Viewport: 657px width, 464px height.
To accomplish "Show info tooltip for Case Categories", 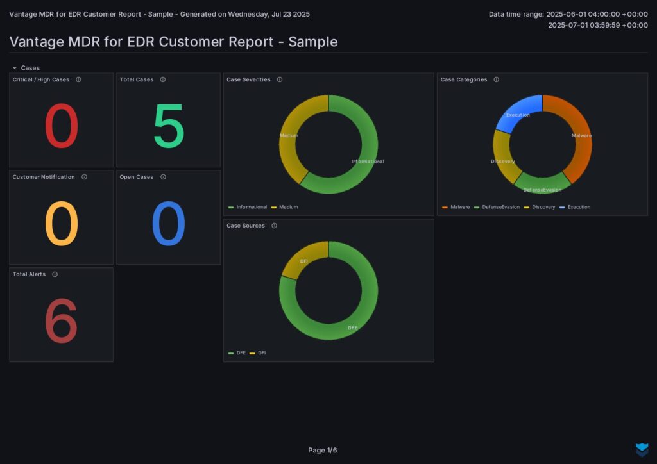I will tap(496, 79).
